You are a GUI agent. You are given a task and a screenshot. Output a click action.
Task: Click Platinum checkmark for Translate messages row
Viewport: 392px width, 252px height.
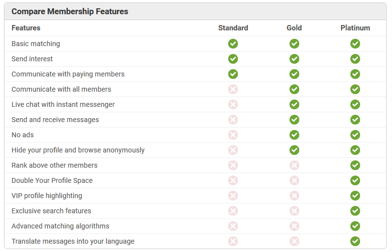click(x=355, y=241)
